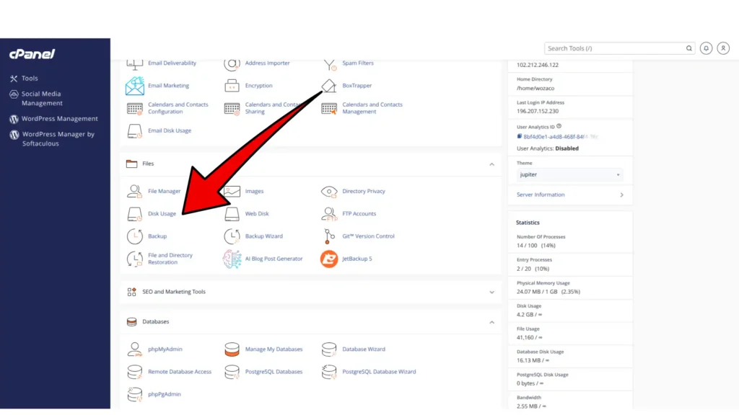Image resolution: width=739 pixels, height=415 pixels.
Task: Click Physical Memory Usage 24.07 MB value
Action: point(548,292)
